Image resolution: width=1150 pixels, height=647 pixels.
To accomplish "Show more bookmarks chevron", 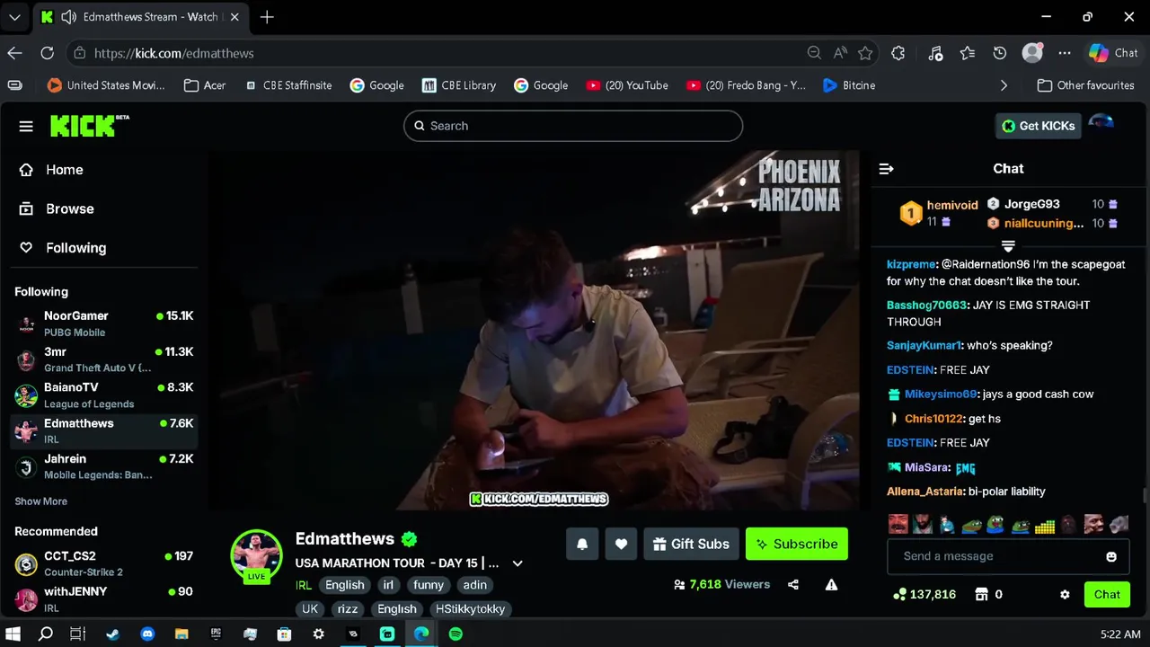I will [x=1004, y=85].
